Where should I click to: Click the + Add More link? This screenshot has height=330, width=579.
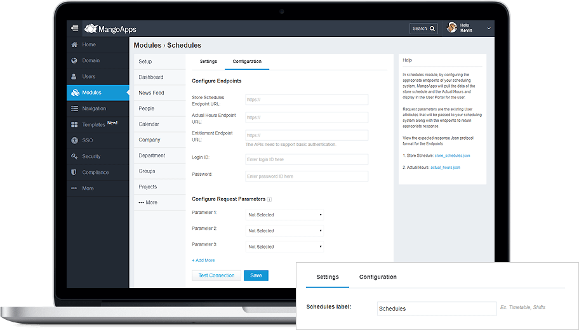click(203, 260)
